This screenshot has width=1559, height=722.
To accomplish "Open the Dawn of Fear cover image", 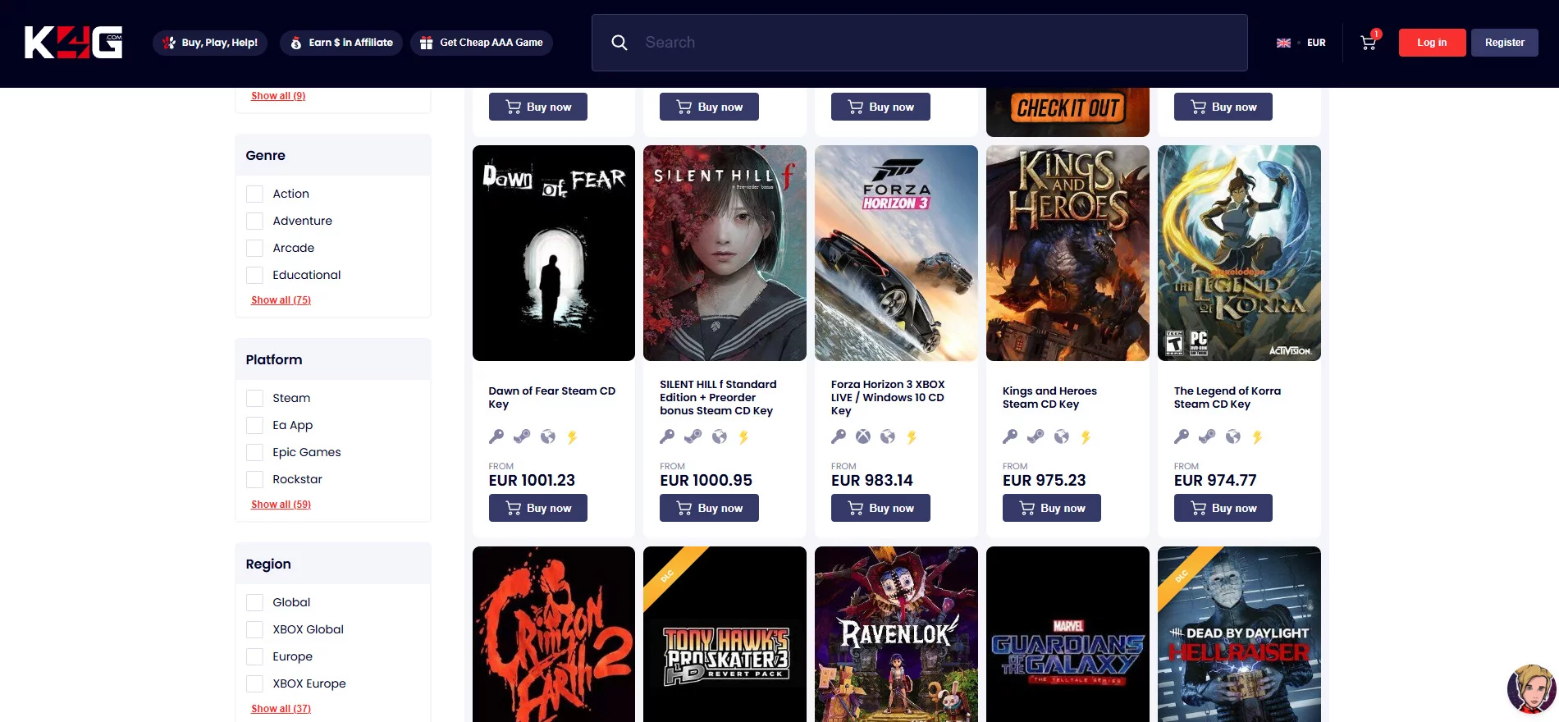I will [554, 253].
